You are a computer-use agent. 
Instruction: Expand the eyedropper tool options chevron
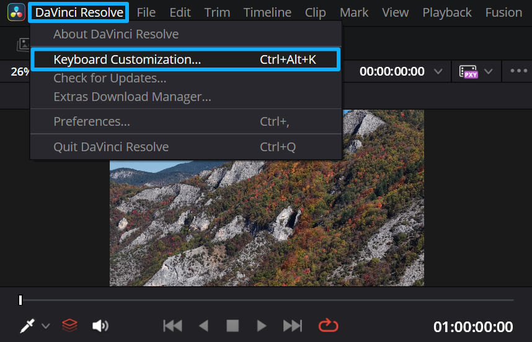click(x=45, y=327)
